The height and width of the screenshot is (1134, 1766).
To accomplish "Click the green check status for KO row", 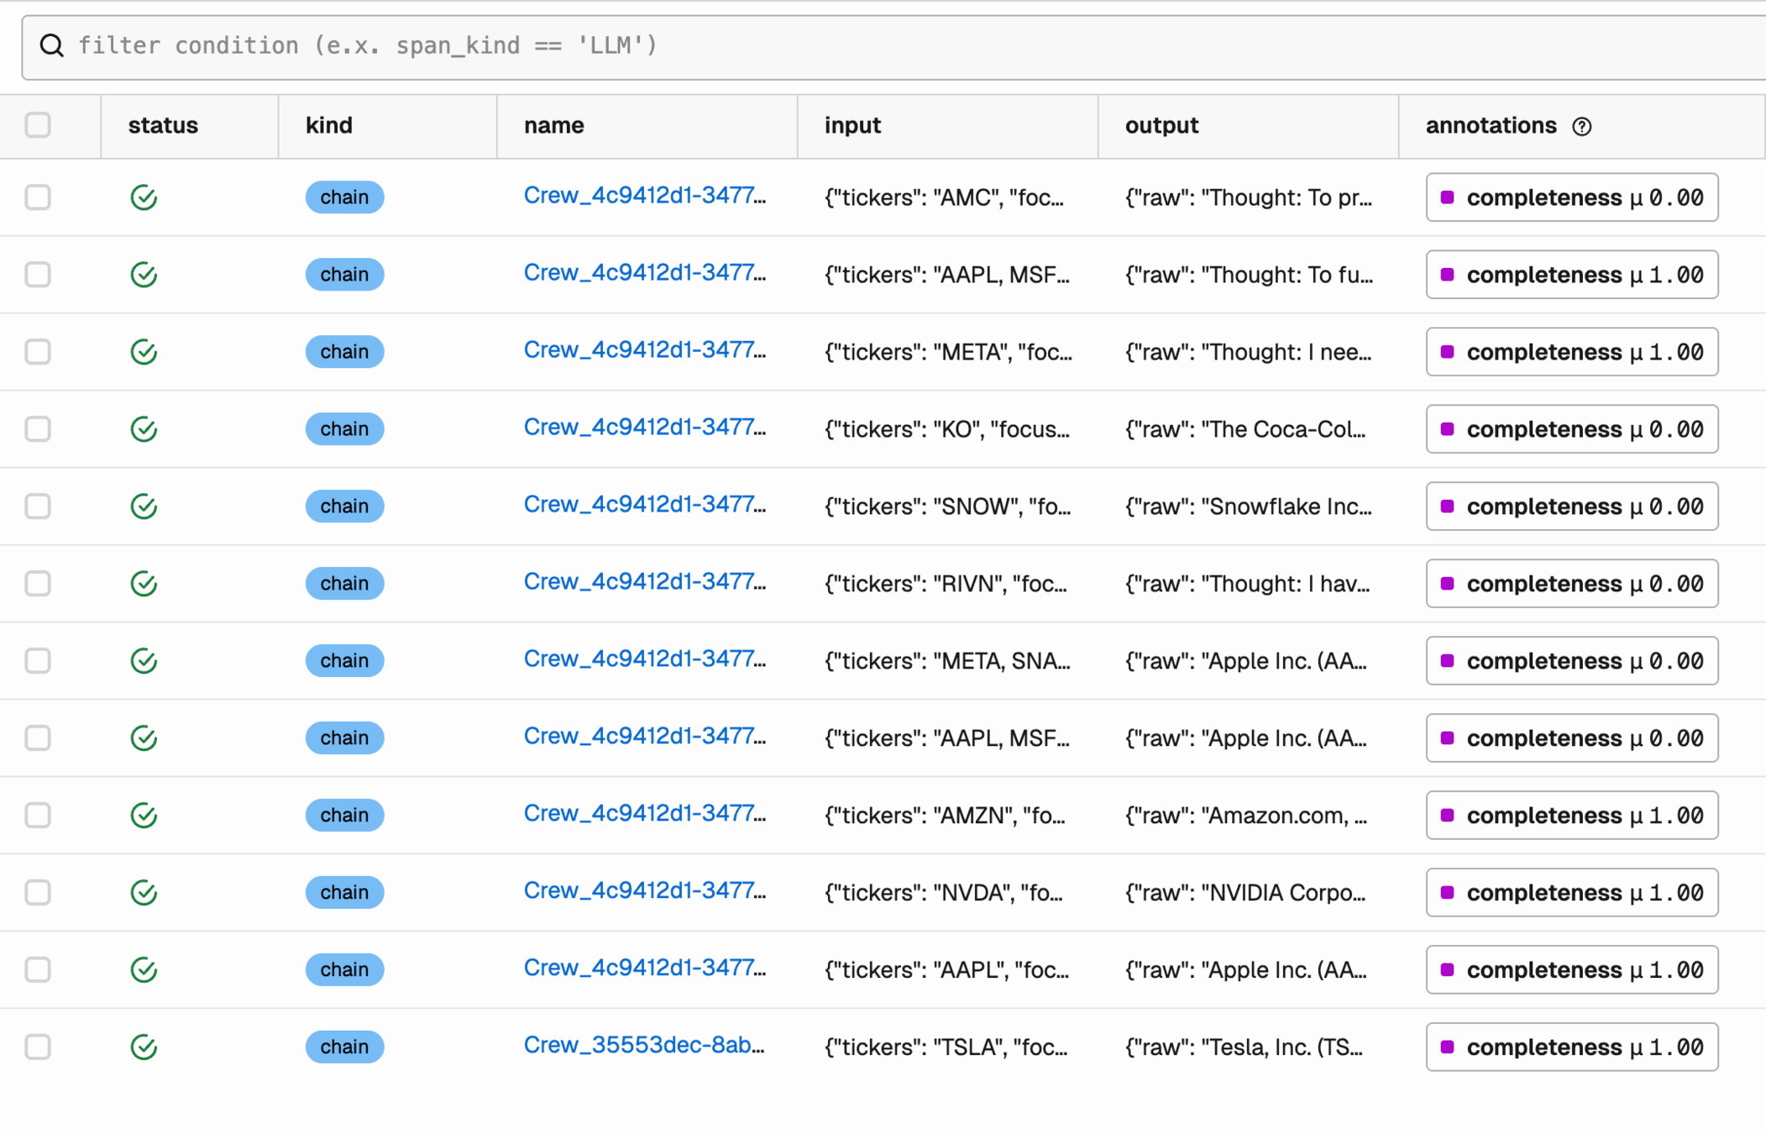I will tap(144, 429).
